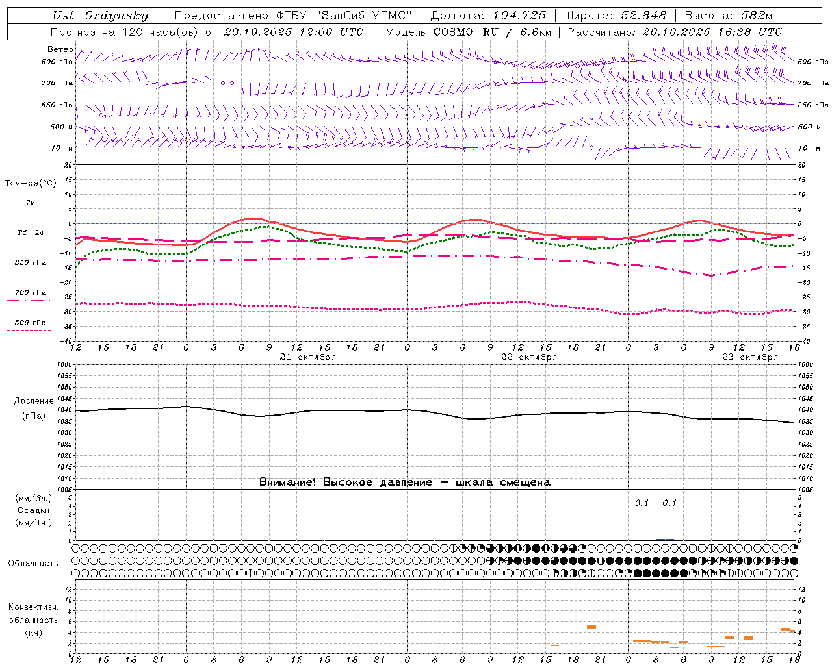Click "Предоставлено ФГБУ ЗапСиб УГМС" provider text
Viewport: 832px width, 665px height.
(294, 16)
